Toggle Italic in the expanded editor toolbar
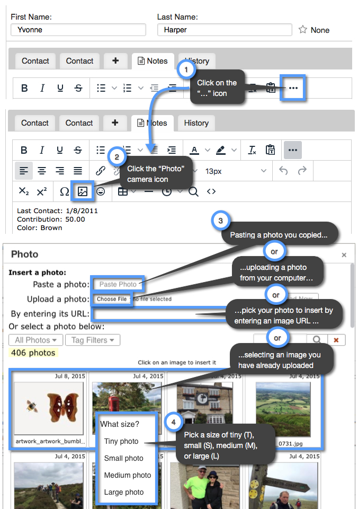Image resolution: width=358 pixels, height=509 pixels. click(x=42, y=150)
